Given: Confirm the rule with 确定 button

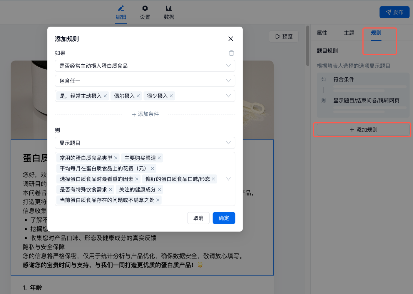Looking at the screenshot, I should tap(224, 218).
